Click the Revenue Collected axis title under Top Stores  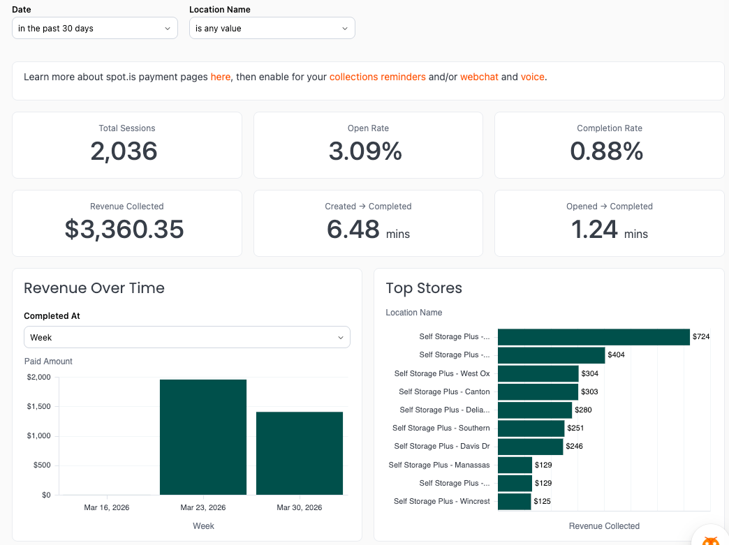(x=604, y=526)
